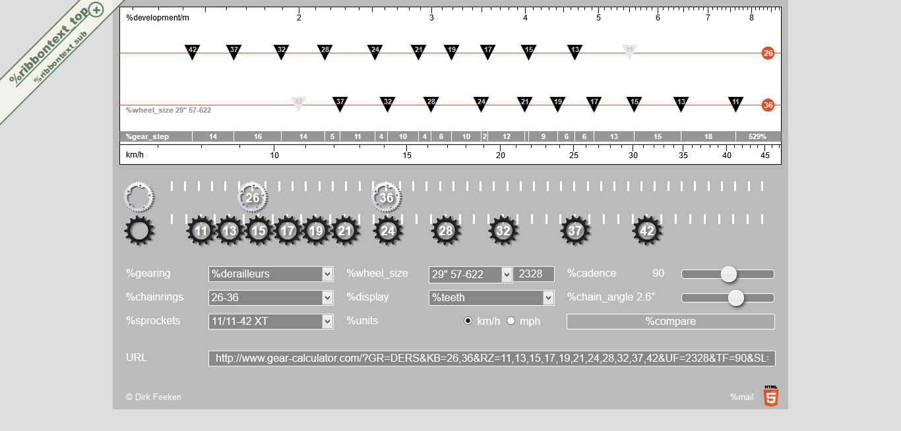
Task: Click the compare button
Action: [670, 322]
